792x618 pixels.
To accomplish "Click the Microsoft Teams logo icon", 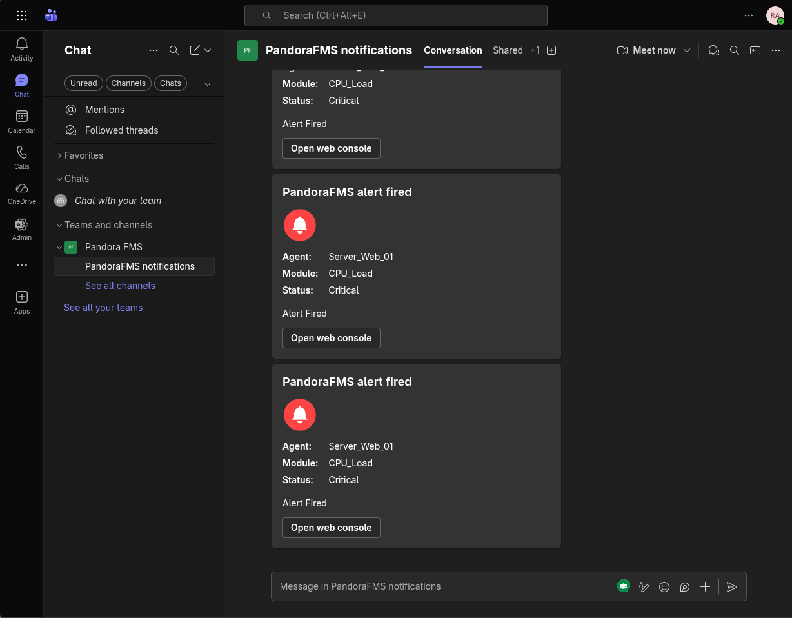I will tap(51, 15).
